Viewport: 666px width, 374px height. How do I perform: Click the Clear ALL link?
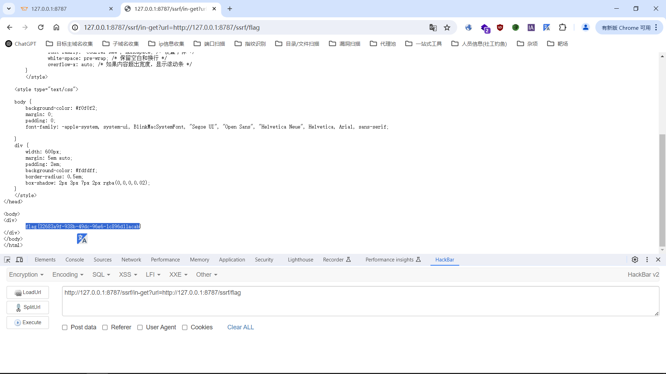coord(240,327)
